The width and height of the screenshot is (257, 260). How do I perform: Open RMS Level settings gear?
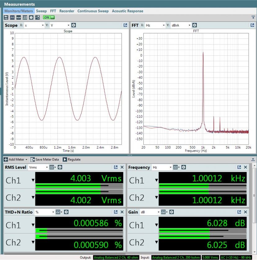60,167
